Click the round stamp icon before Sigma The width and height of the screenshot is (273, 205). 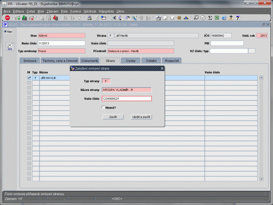pos(203,18)
